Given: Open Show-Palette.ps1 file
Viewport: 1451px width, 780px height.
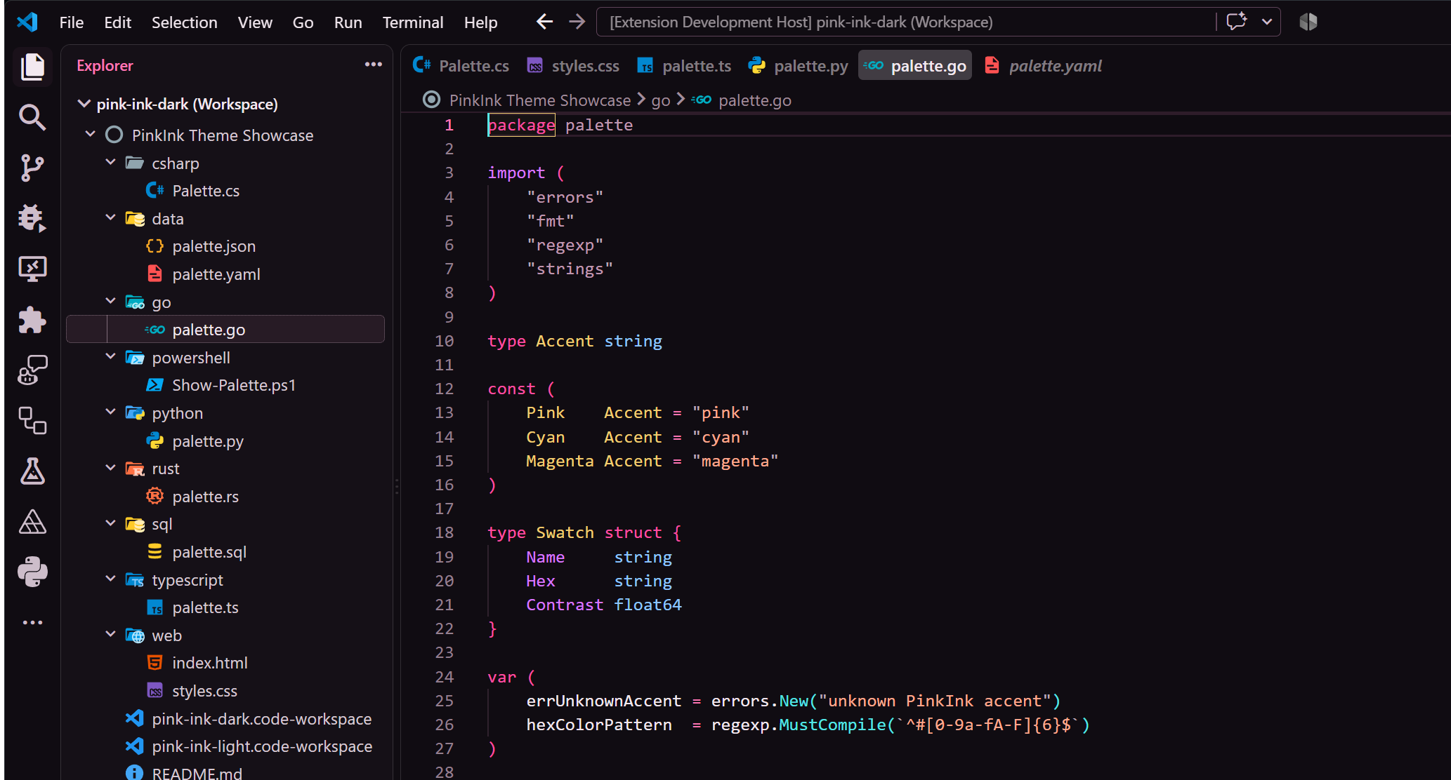Looking at the screenshot, I should (x=226, y=385).
